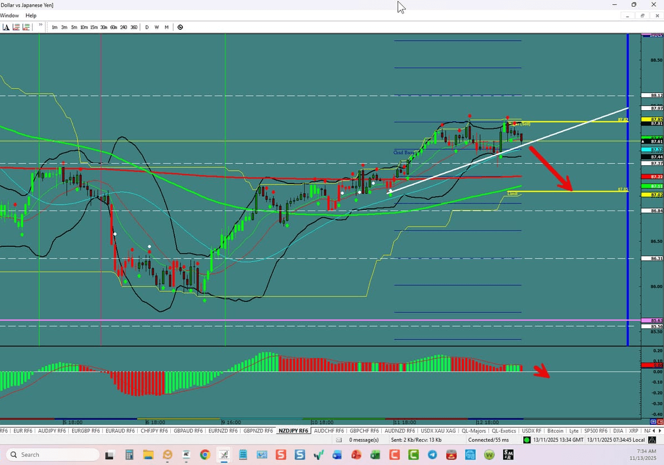Screen dimensions: 664x465
Task: Select the A text annotation tool
Action: pyautogui.click(x=6, y=26)
